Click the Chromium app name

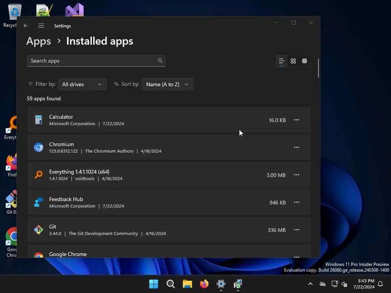(61, 144)
